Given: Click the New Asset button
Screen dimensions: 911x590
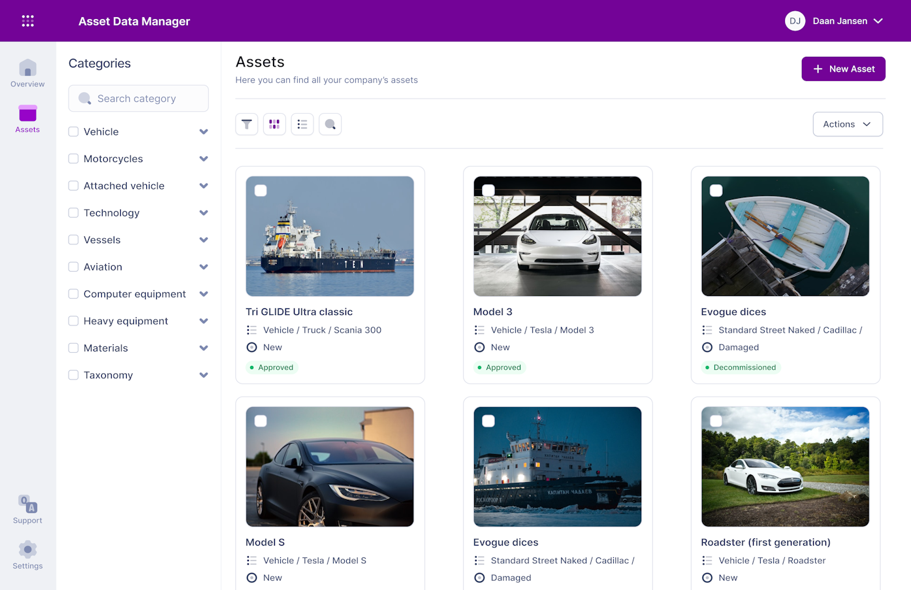Looking at the screenshot, I should click(x=843, y=69).
